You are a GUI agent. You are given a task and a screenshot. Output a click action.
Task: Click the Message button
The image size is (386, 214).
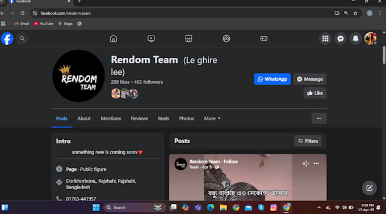coord(310,79)
